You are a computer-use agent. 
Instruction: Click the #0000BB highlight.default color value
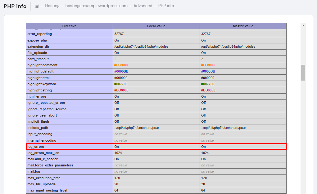click(121, 71)
